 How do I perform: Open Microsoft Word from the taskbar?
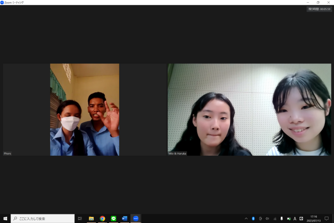pyautogui.click(x=124, y=218)
